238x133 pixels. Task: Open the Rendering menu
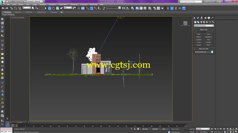click(74, 4)
